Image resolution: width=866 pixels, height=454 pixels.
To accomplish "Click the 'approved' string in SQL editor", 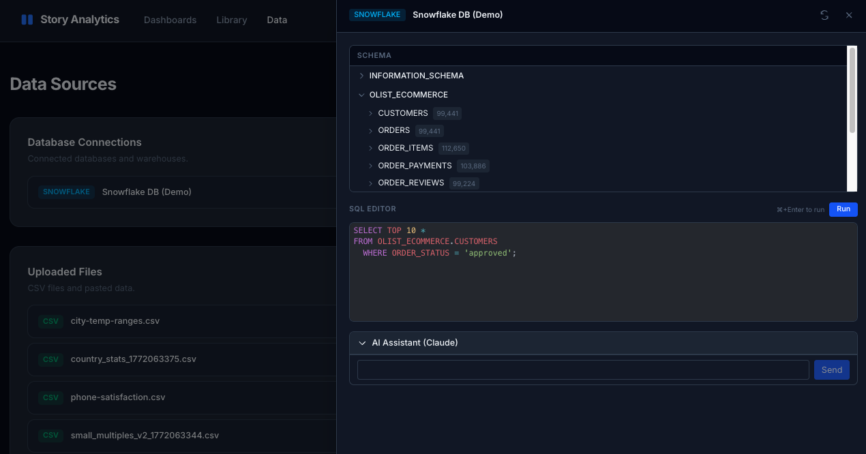I will pyautogui.click(x=488, y=253).
